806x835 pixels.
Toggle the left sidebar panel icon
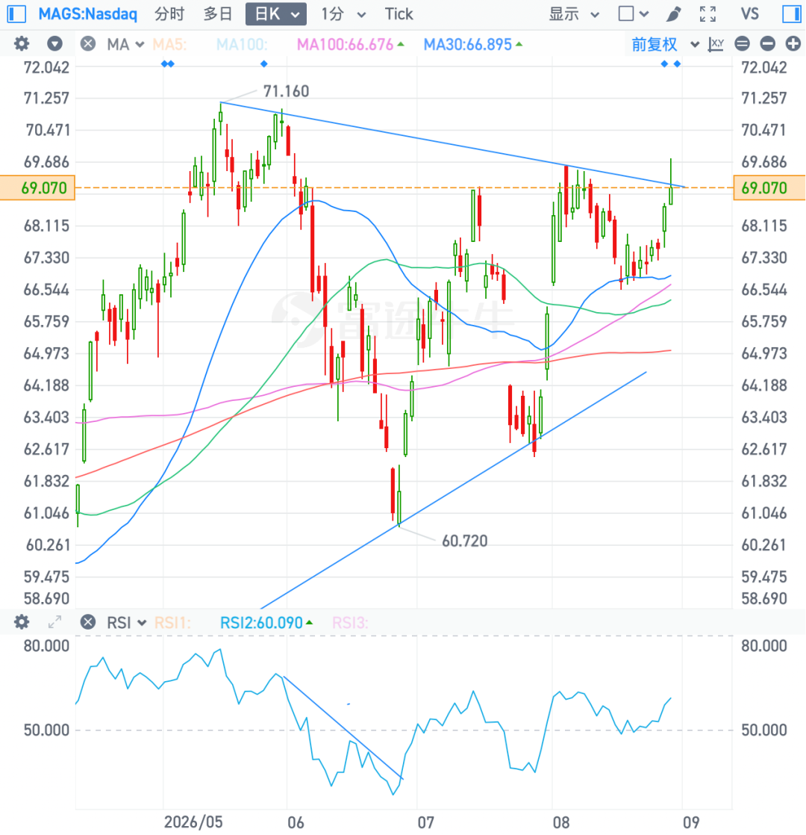coord(16,14)
